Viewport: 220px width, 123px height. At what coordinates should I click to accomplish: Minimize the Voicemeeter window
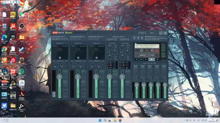coord(161,33)
